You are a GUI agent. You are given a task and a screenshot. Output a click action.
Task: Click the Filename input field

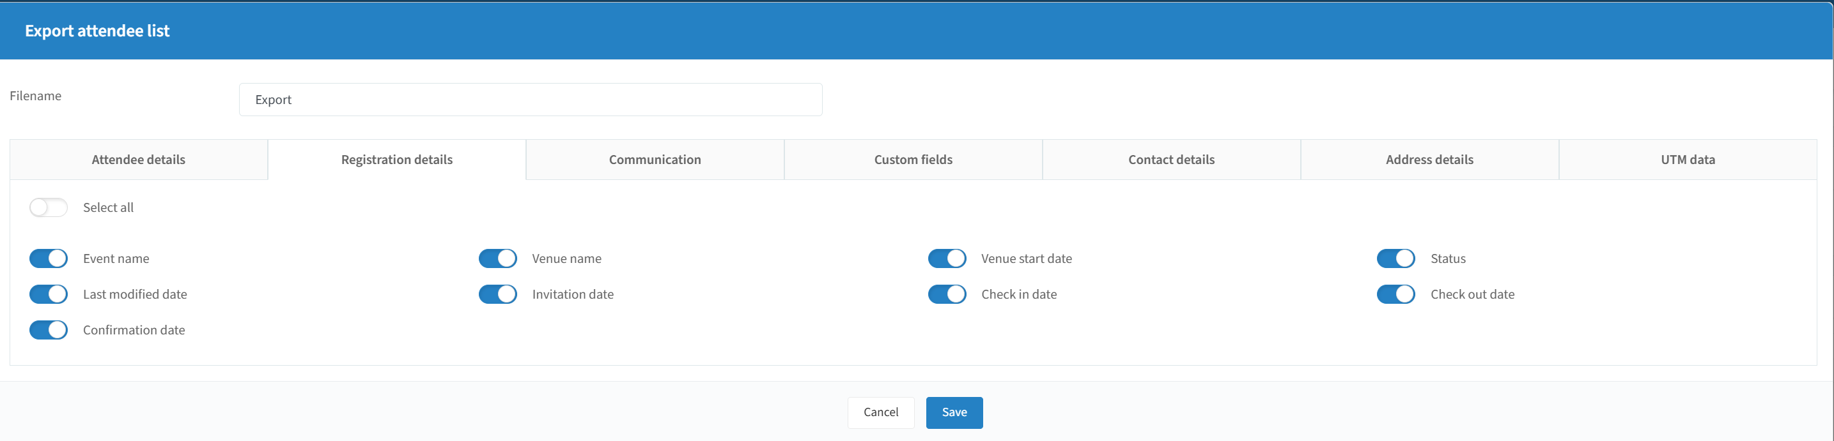coord(531,100)
